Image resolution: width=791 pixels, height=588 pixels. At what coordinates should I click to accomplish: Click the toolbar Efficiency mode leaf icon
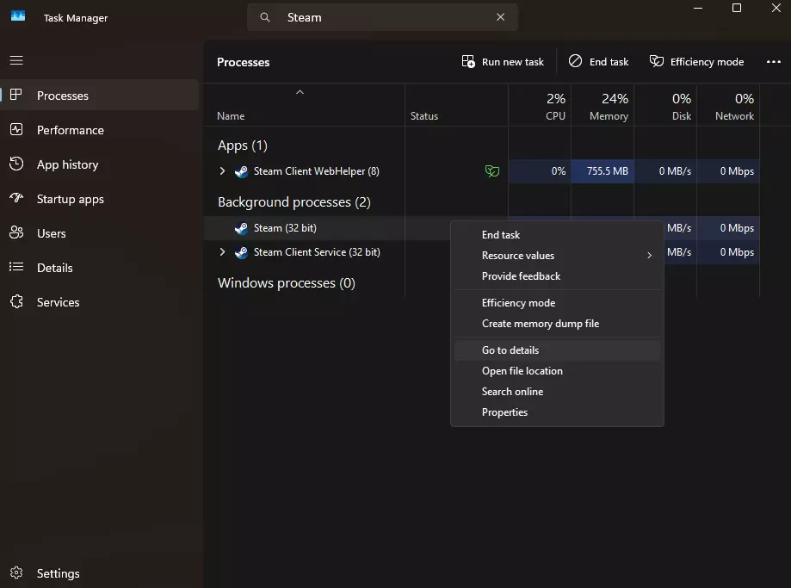click(x=657, y=61)
